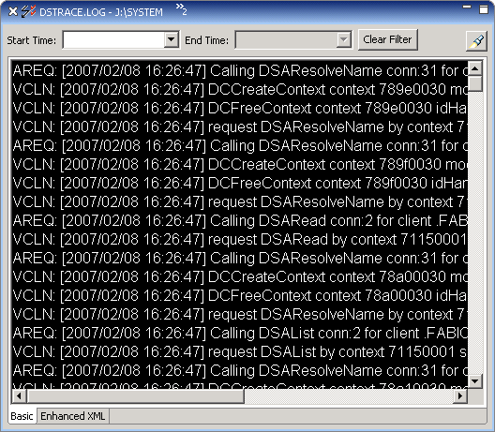This screenshot has width=495, height=432.
Task: Click the End Time label
Action: pyautogui.click(x=206, y=40)
